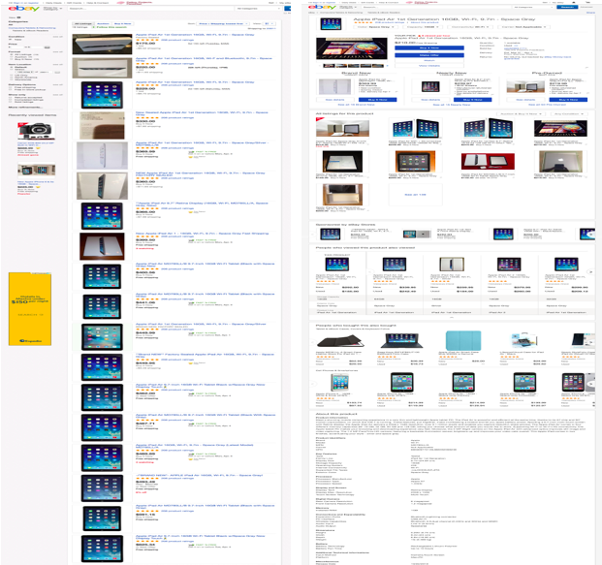Select Auction radio under Format
This screenshot has width=602, height=565.
pos(12,57)
